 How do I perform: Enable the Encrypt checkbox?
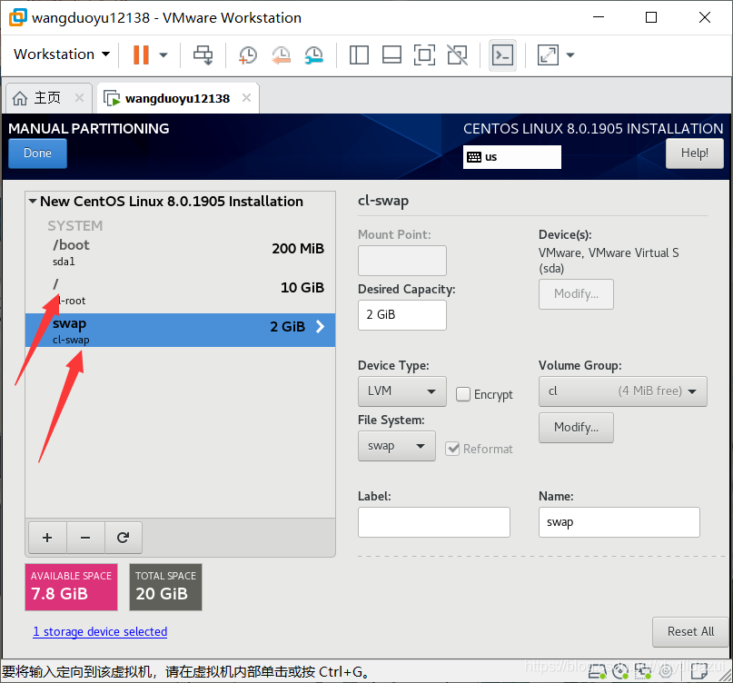coord(463,394)
